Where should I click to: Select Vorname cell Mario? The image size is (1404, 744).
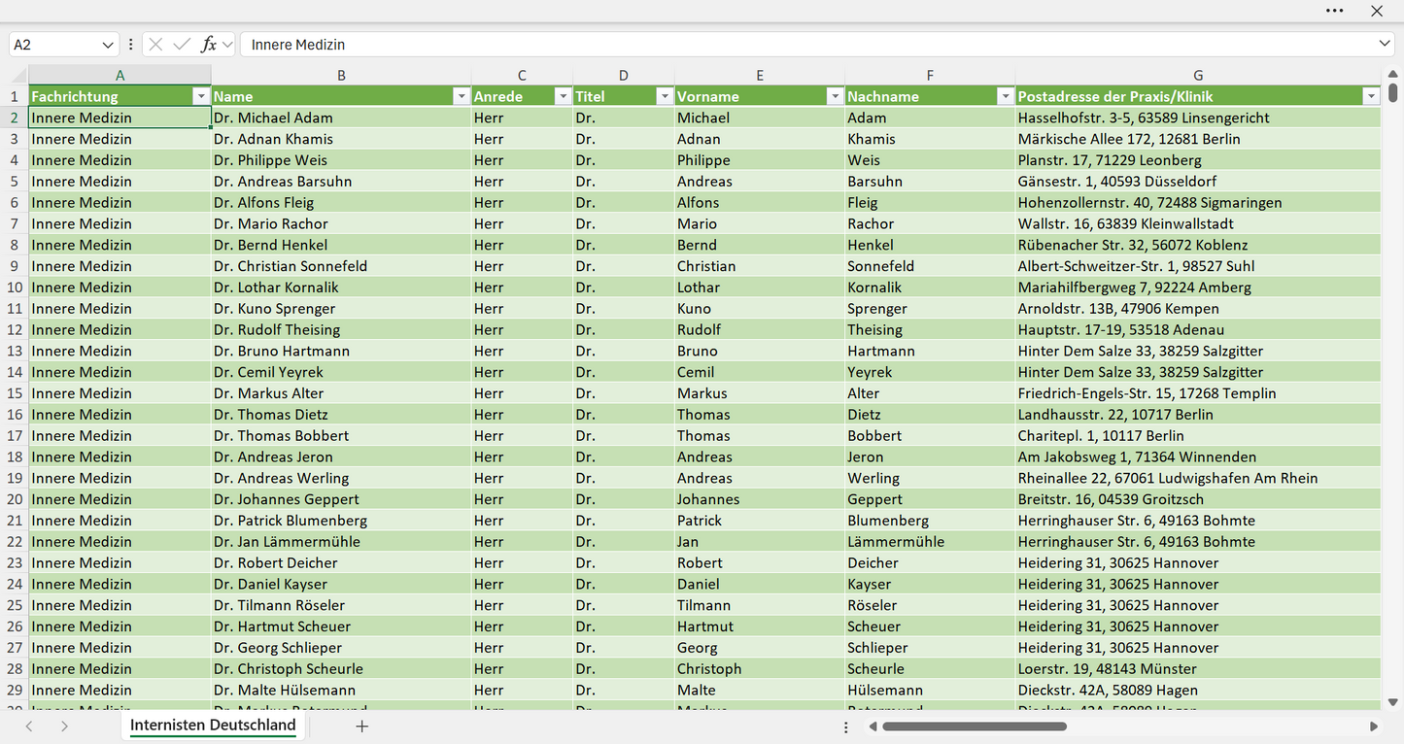[x=760, y=223]
